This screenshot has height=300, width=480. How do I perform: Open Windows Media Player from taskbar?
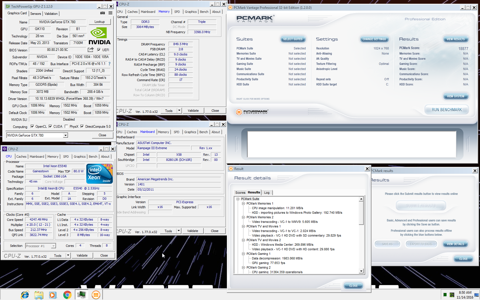53,295
